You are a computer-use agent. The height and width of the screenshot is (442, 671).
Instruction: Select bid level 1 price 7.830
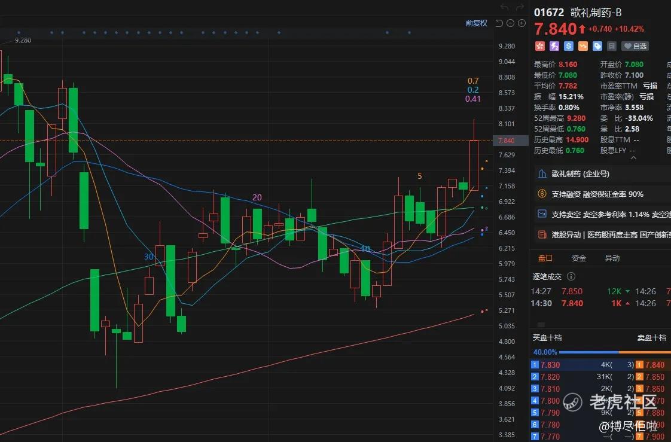click(x=550, y=365)
